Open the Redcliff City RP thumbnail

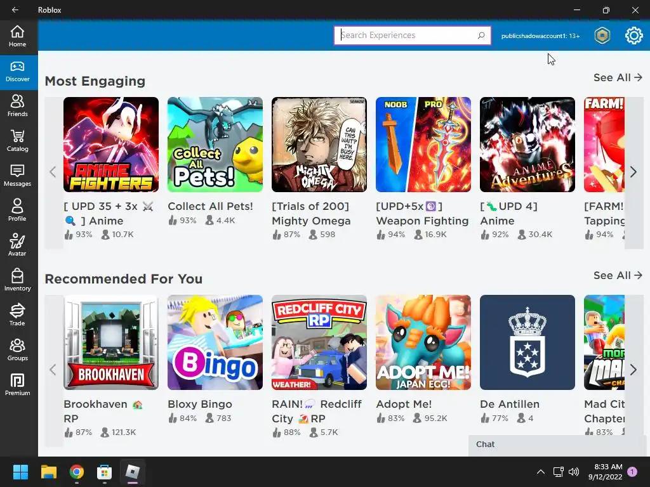pos(319,342)
